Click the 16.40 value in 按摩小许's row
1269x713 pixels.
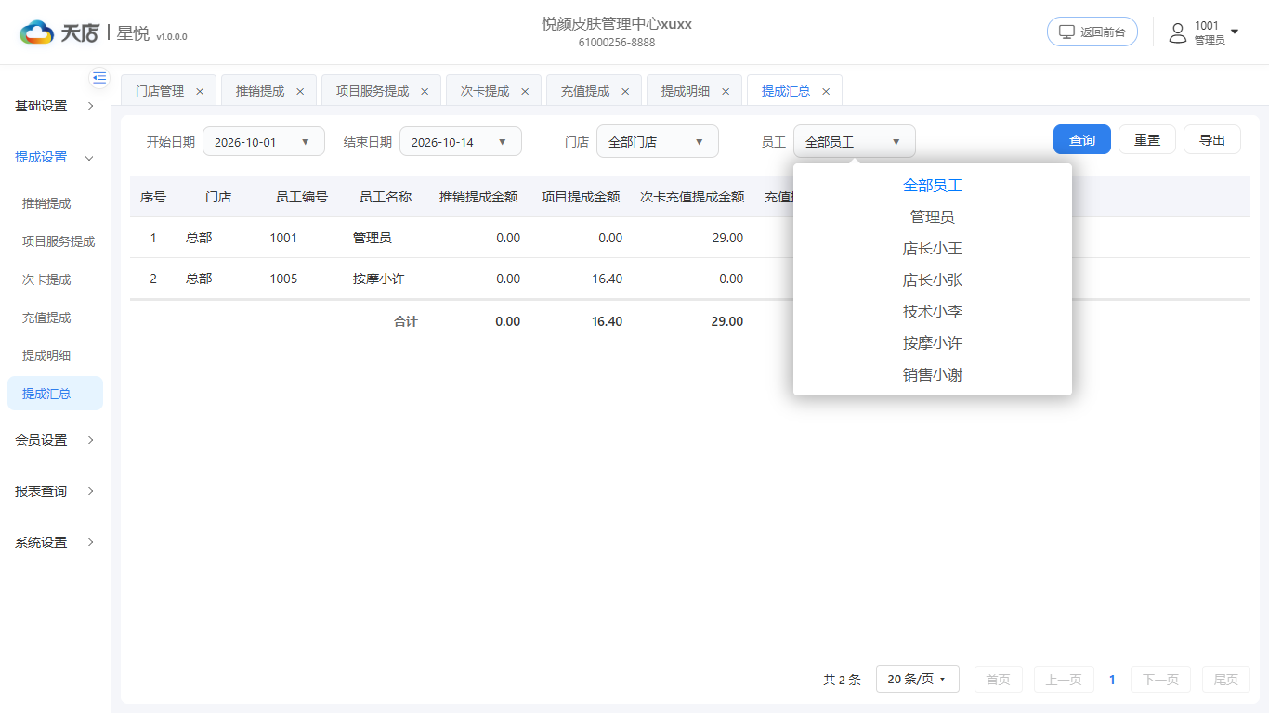pos(608,279)
